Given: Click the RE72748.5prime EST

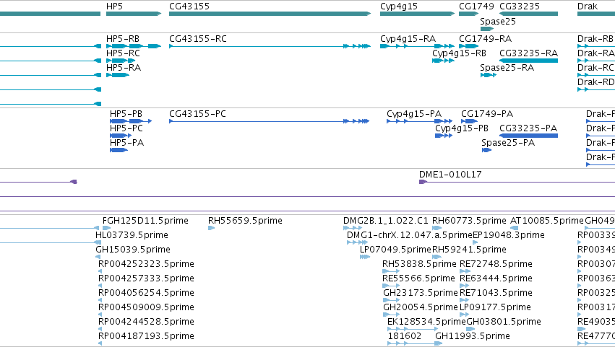Looking at the screenshot, I should pos(465,271).
